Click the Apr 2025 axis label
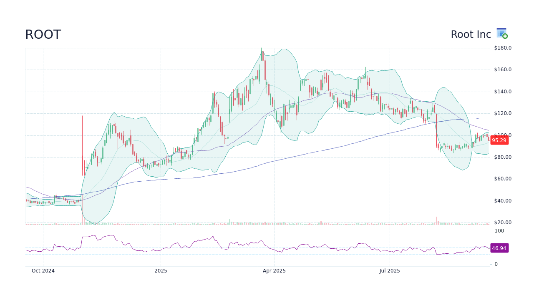Viewport: 534px width, 300px height. click(274, 270)
